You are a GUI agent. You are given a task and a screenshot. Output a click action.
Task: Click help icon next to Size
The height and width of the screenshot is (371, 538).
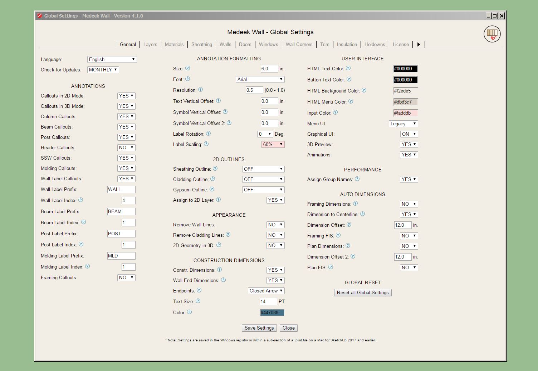pyautogui.click(x=187, y=68)
